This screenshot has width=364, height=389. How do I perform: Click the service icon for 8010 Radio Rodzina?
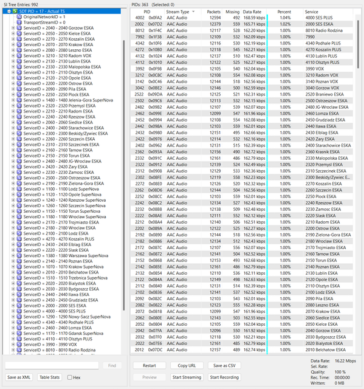19,350
